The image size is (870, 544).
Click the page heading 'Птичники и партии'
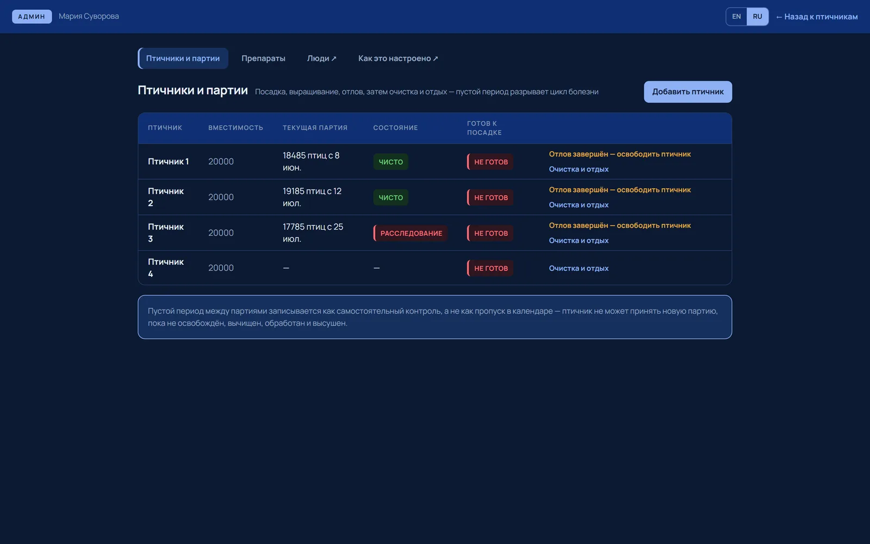(x=192, y=90)
